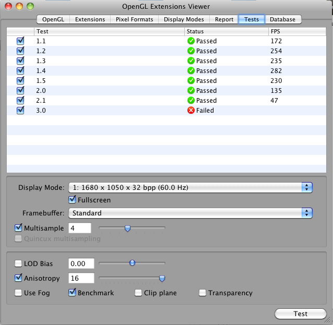
Task: Click the red Failed icon for test 3.0
Action: 191,110
